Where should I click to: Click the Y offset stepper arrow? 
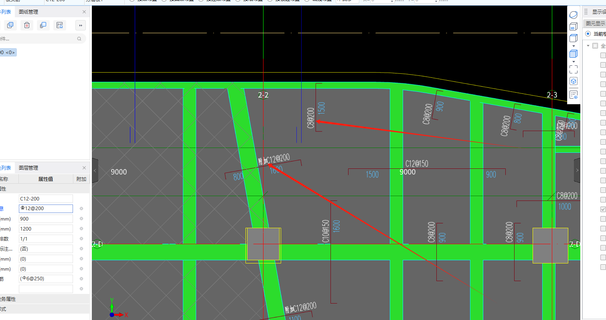[435, 1]
